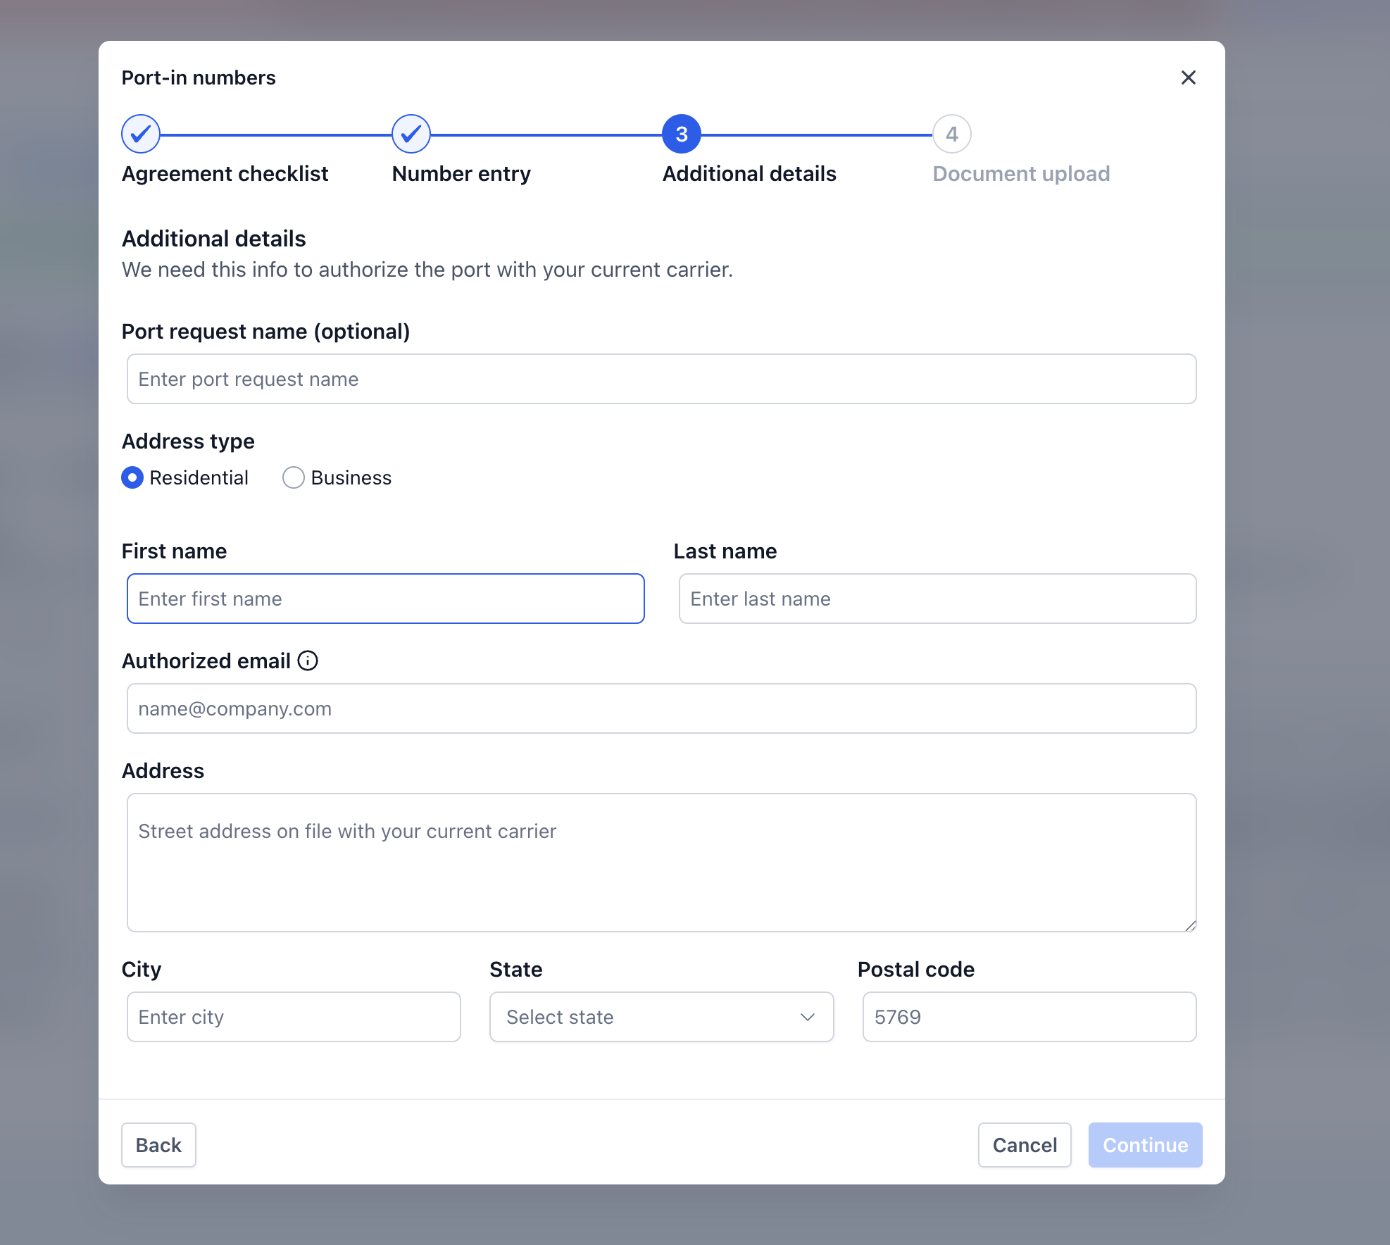Screen dimensions: 1390x1245
Task: Click the Back button
Action: tap(158, 1145)
